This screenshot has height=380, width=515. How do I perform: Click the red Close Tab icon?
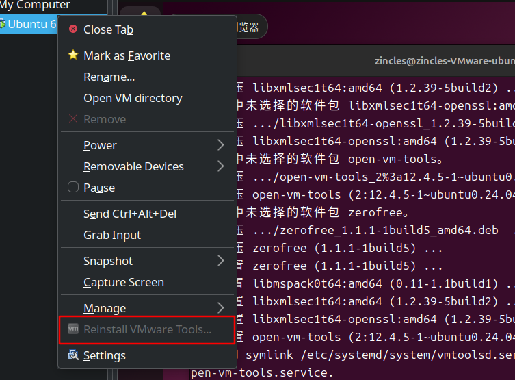(73, 29)
